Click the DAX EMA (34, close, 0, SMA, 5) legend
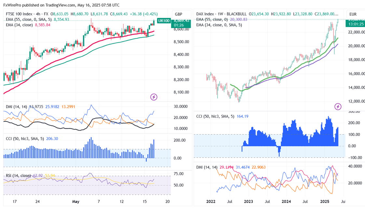Image resolution: width=365 pixels, height=208 pixels. coord(219,25)
